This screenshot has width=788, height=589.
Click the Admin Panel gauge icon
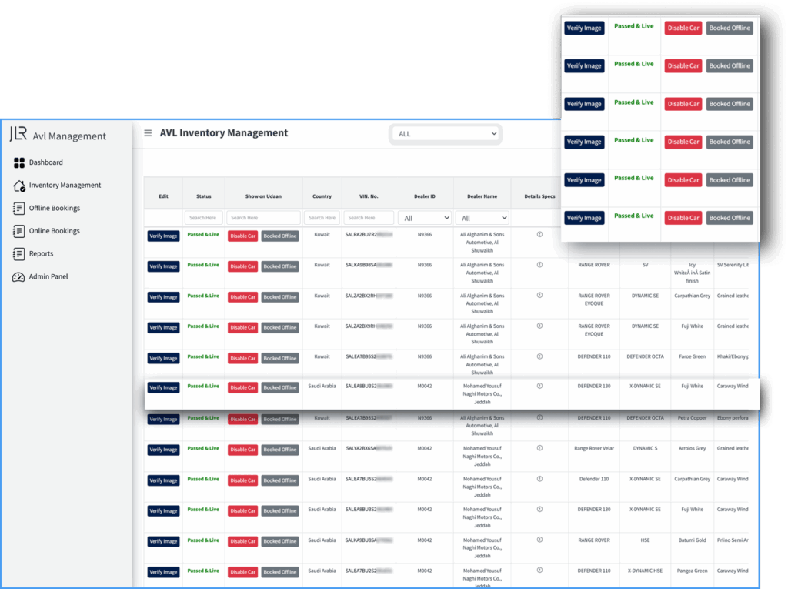click(19, 277)
